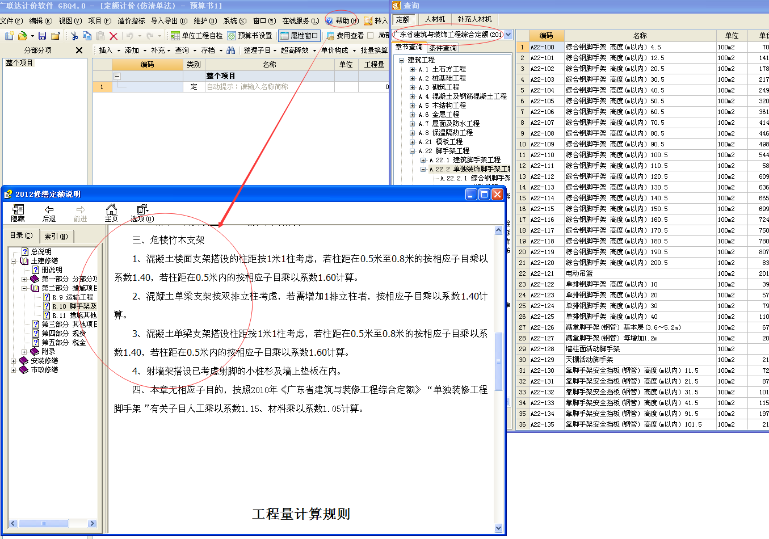This screenshot has width=769, height=539.
Task: Open the 单价构成 dropdown
Action: [338, 50]
